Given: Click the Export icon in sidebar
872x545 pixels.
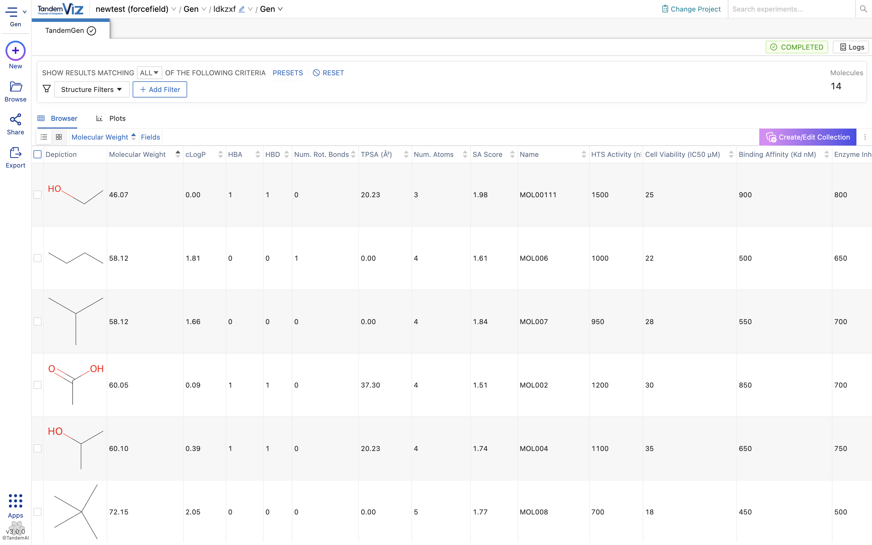Looking at the screenshot, I should [16, 153].
